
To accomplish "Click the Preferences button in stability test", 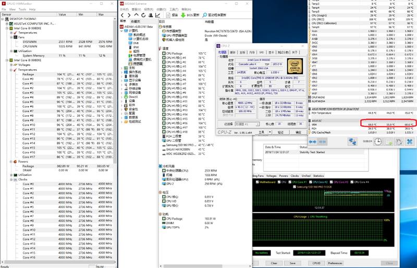I will coord(335,263).
